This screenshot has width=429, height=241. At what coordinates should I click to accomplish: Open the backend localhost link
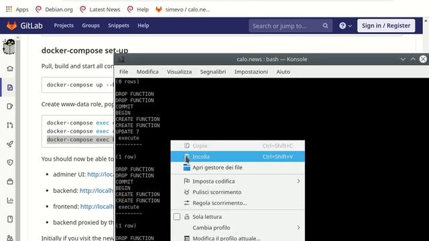(97, 190)
